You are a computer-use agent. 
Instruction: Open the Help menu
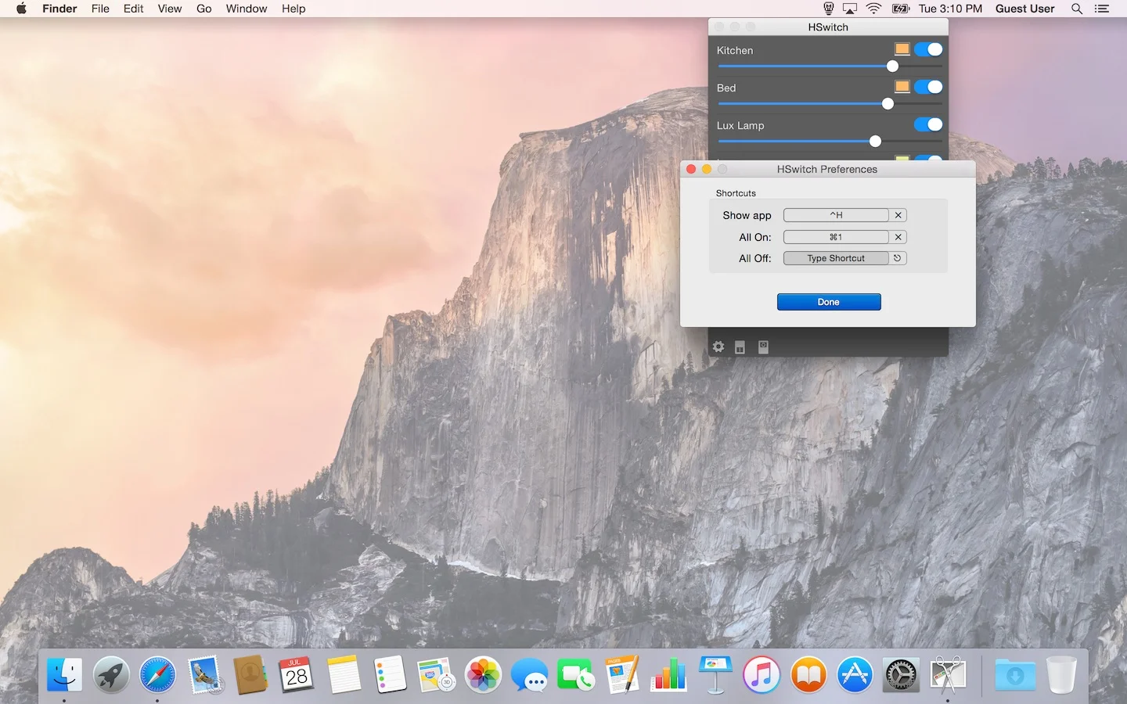coord(293,9)
